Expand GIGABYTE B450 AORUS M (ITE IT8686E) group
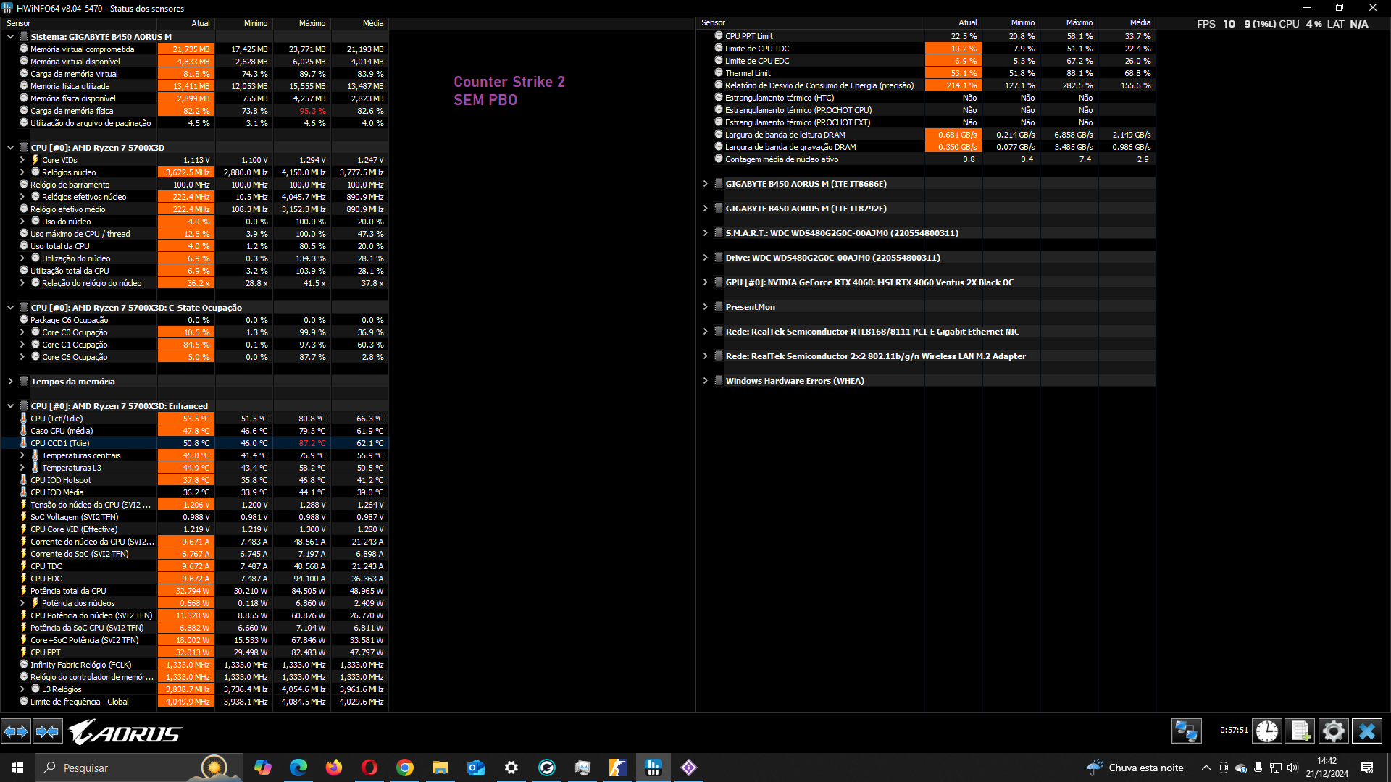 point(705,184)
